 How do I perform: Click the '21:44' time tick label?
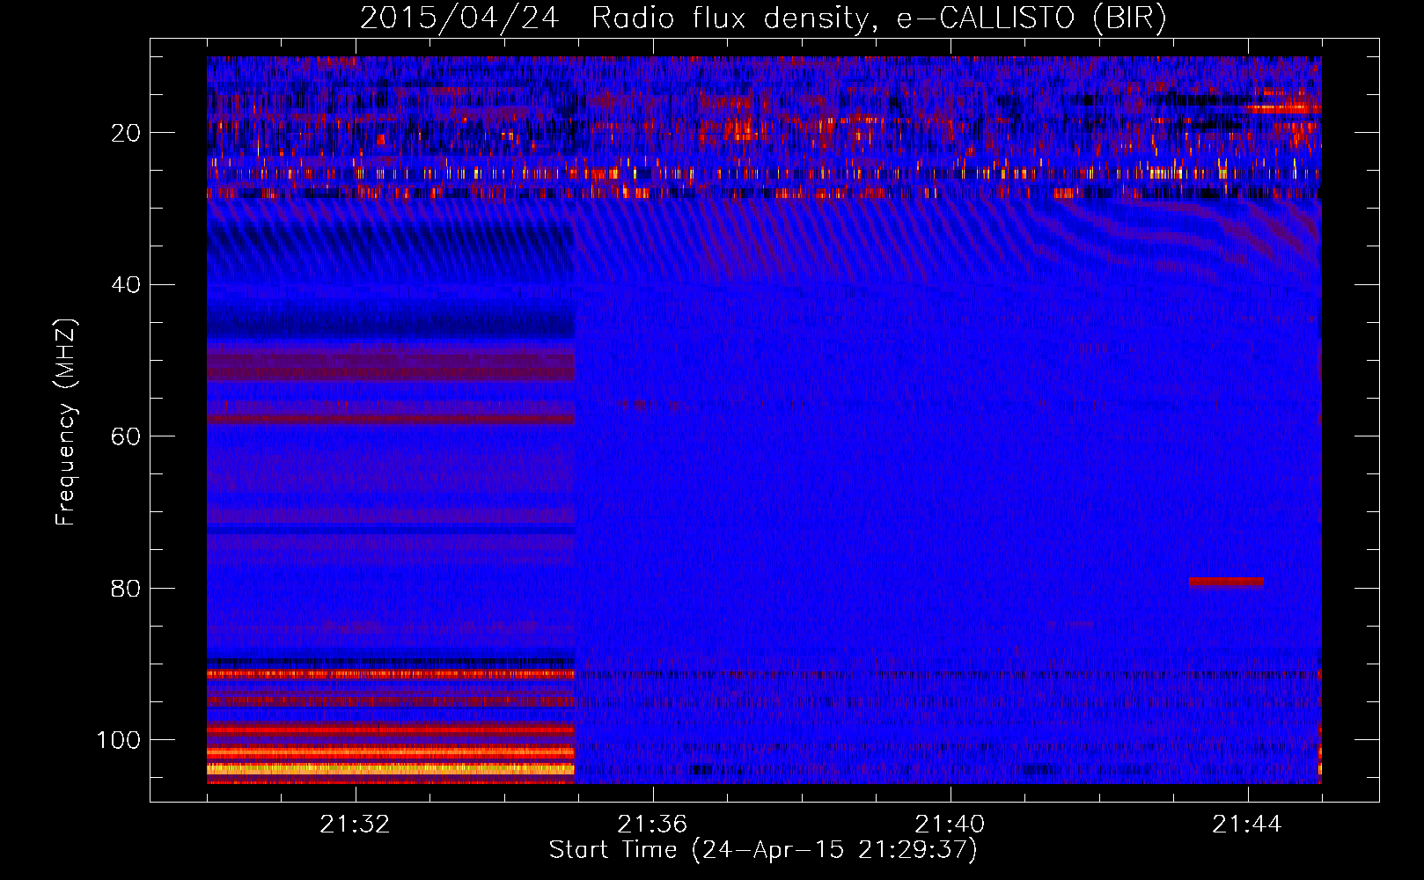[x=1247, y=825]
